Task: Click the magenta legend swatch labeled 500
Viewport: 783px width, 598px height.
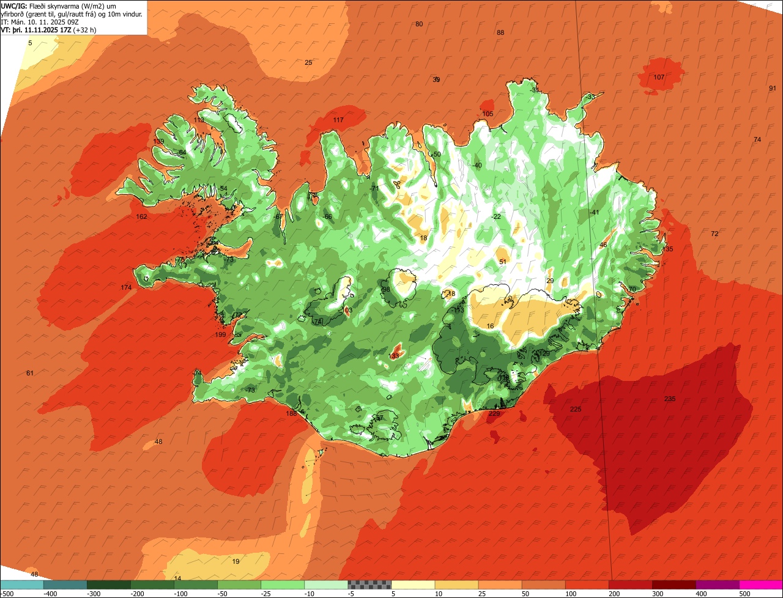Action: (x=761, y=585)
